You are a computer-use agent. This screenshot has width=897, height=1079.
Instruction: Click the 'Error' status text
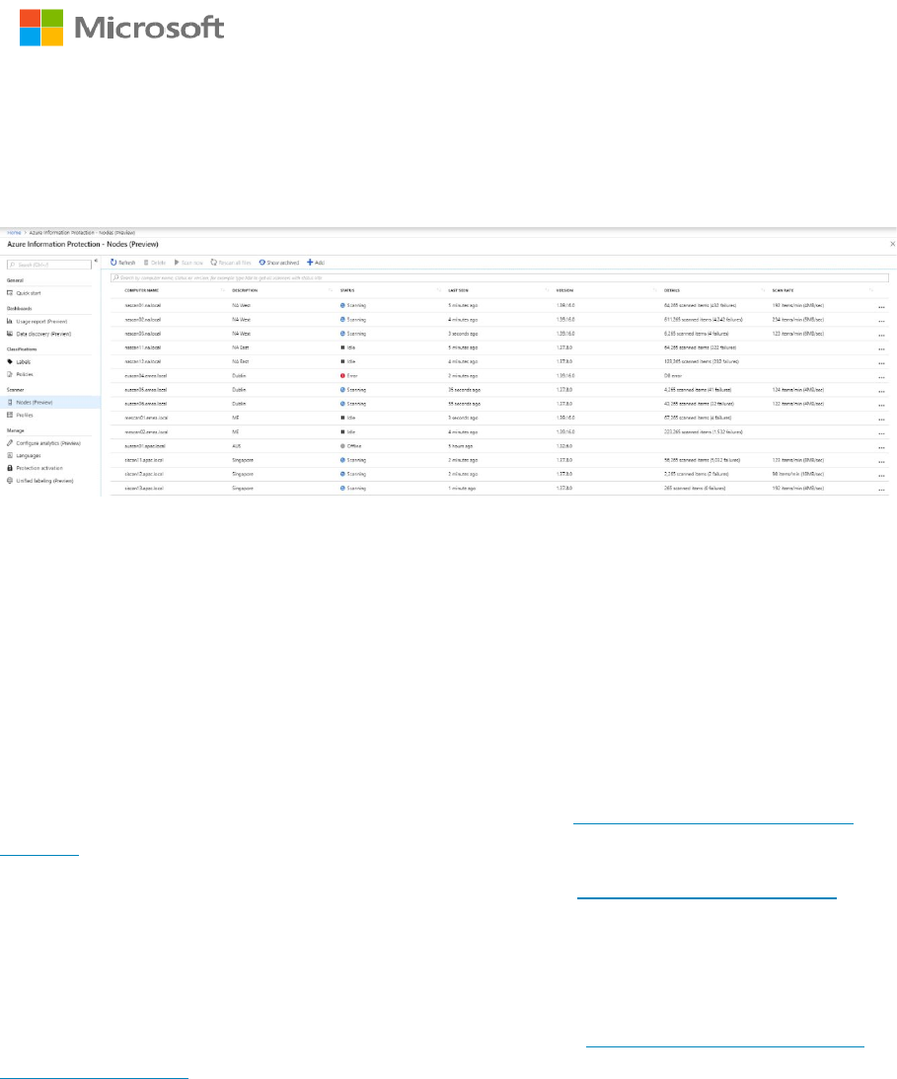pyautogui.click(x=352, y=376)
